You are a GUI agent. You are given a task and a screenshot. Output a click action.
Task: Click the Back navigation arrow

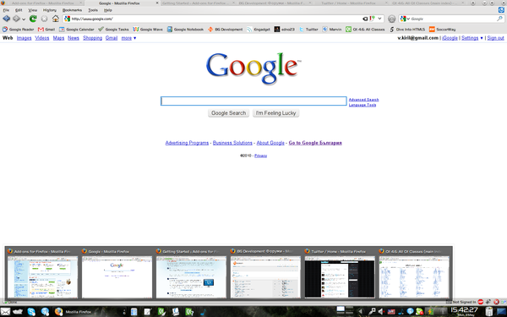6,19
